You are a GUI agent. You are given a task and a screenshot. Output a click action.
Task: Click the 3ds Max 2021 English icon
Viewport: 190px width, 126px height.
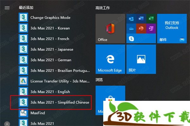[x=23, y=92]
